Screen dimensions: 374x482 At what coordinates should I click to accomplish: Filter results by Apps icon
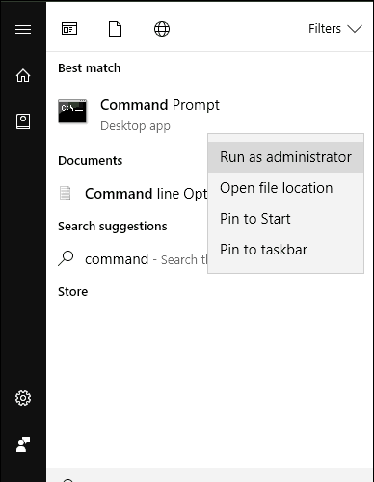[x=69, y=29]
